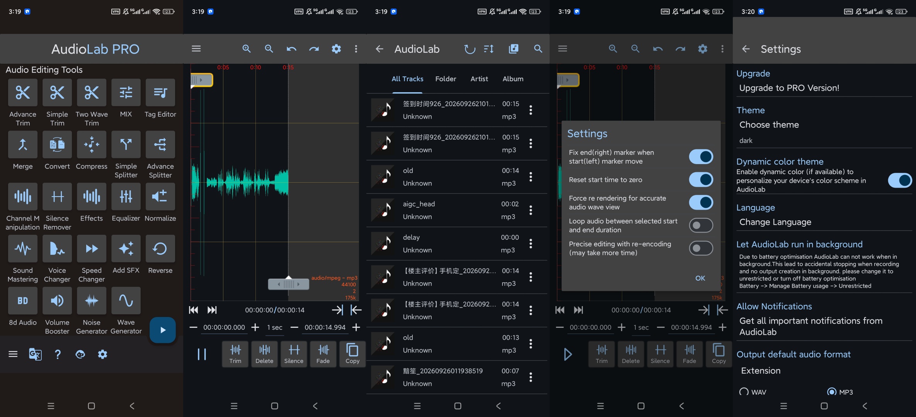Open the Equalizer tool
Viewport: 916px width, 417px height.
126,197
